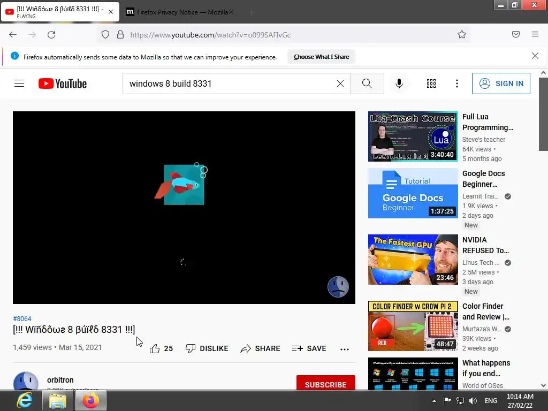This screenshot has height=411, width=548.
Task: Click the DISLIKE thumbs down button
Action: (207, 348)
